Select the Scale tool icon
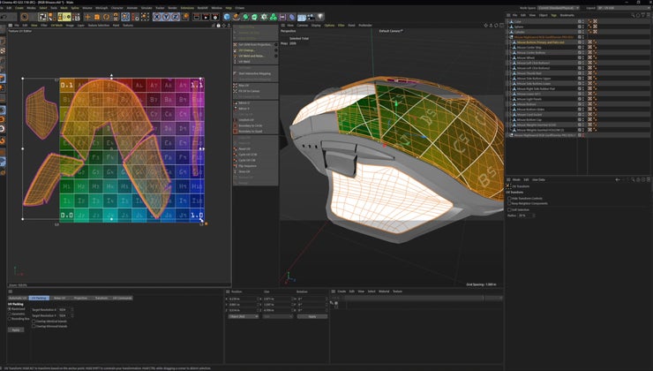Screen dimensions: 653x371 click(x=97, y=17)
